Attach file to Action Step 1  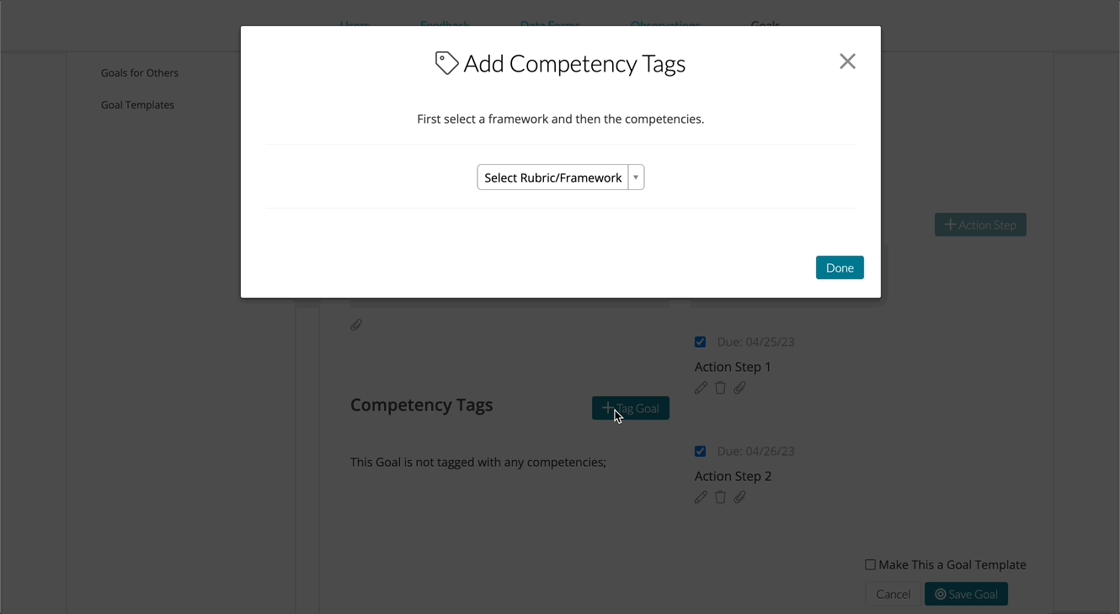(x=739, y=388)
